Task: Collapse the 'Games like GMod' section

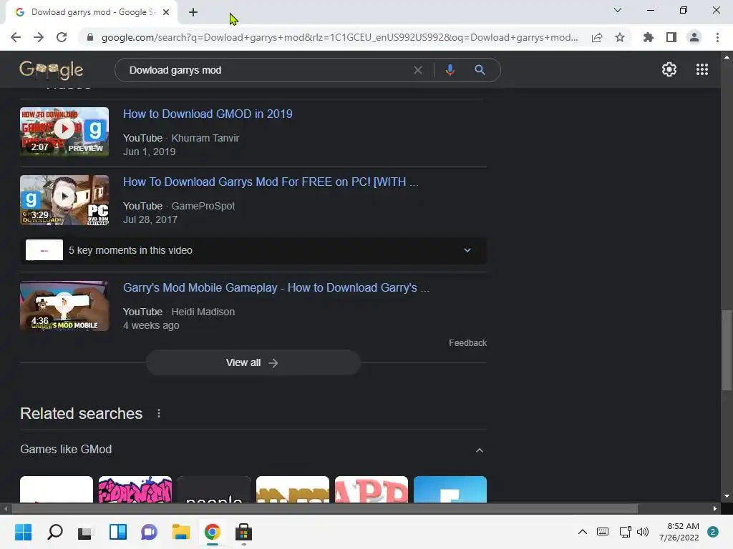Action: 479,450
